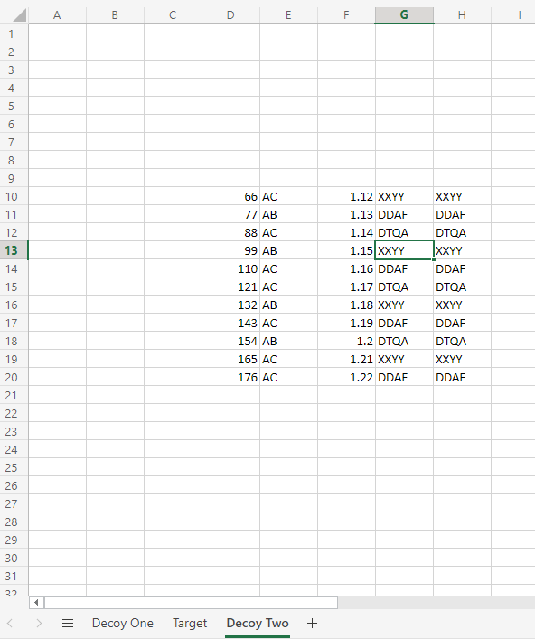535x639 pixels.
Task: Click cell with value 1.21
Action: tap(347, 359)
